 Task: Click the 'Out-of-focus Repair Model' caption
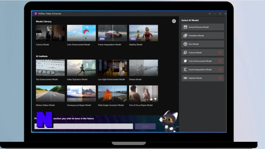click(141, 105)
